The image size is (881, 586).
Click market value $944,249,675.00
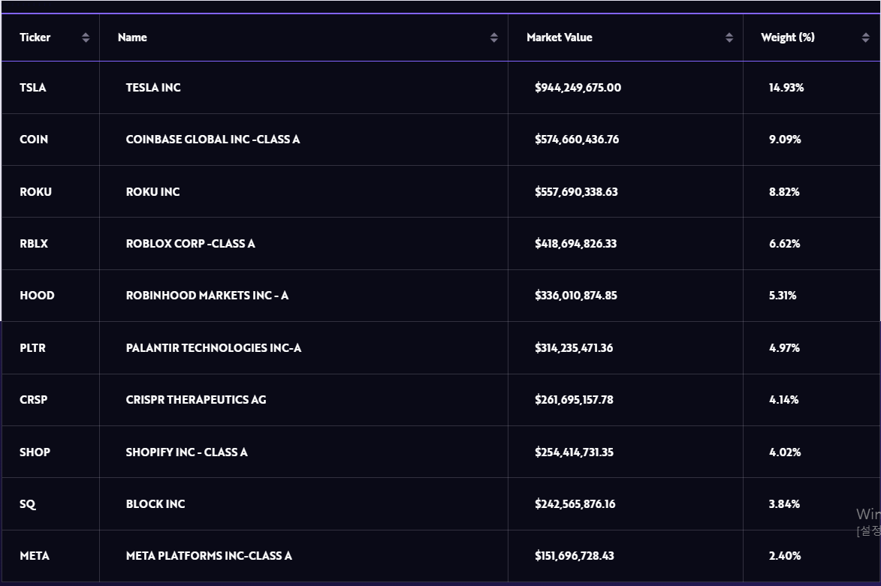pos(578,88)
